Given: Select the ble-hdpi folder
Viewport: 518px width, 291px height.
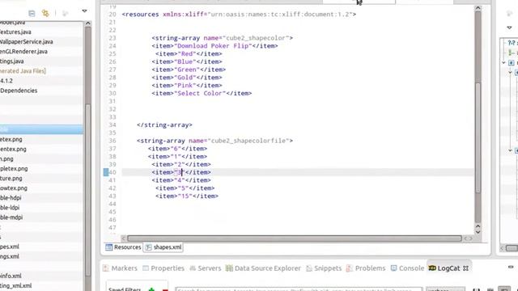Looking at the screenshot, I should click(11, 197).
